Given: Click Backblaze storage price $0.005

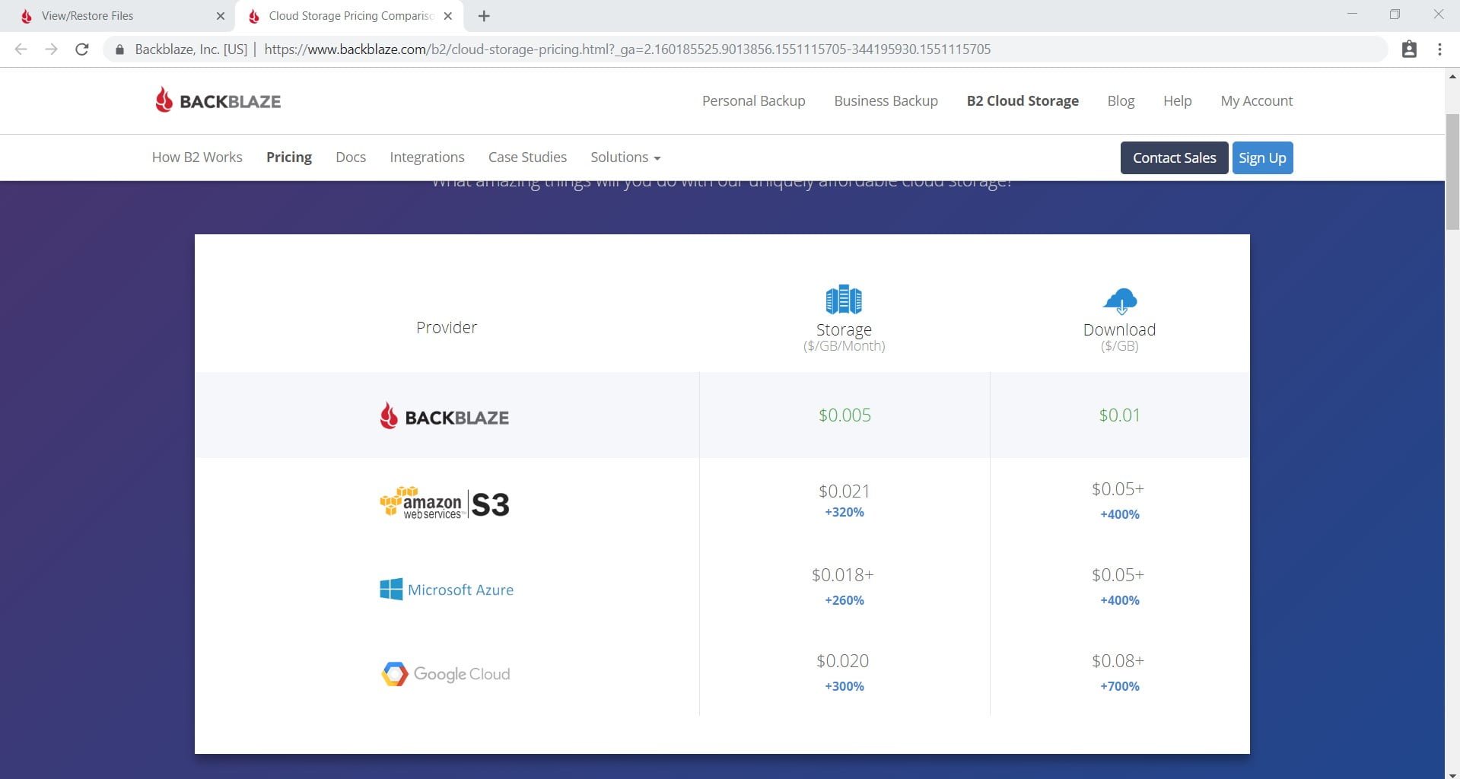Looking at the screenshot, I should [x=845, y=415].
